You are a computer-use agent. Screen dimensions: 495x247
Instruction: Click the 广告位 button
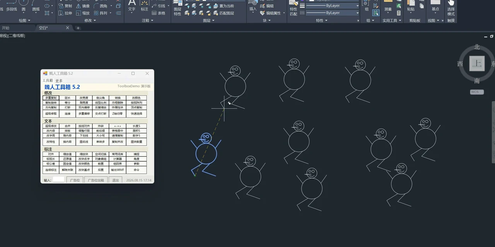75,180
